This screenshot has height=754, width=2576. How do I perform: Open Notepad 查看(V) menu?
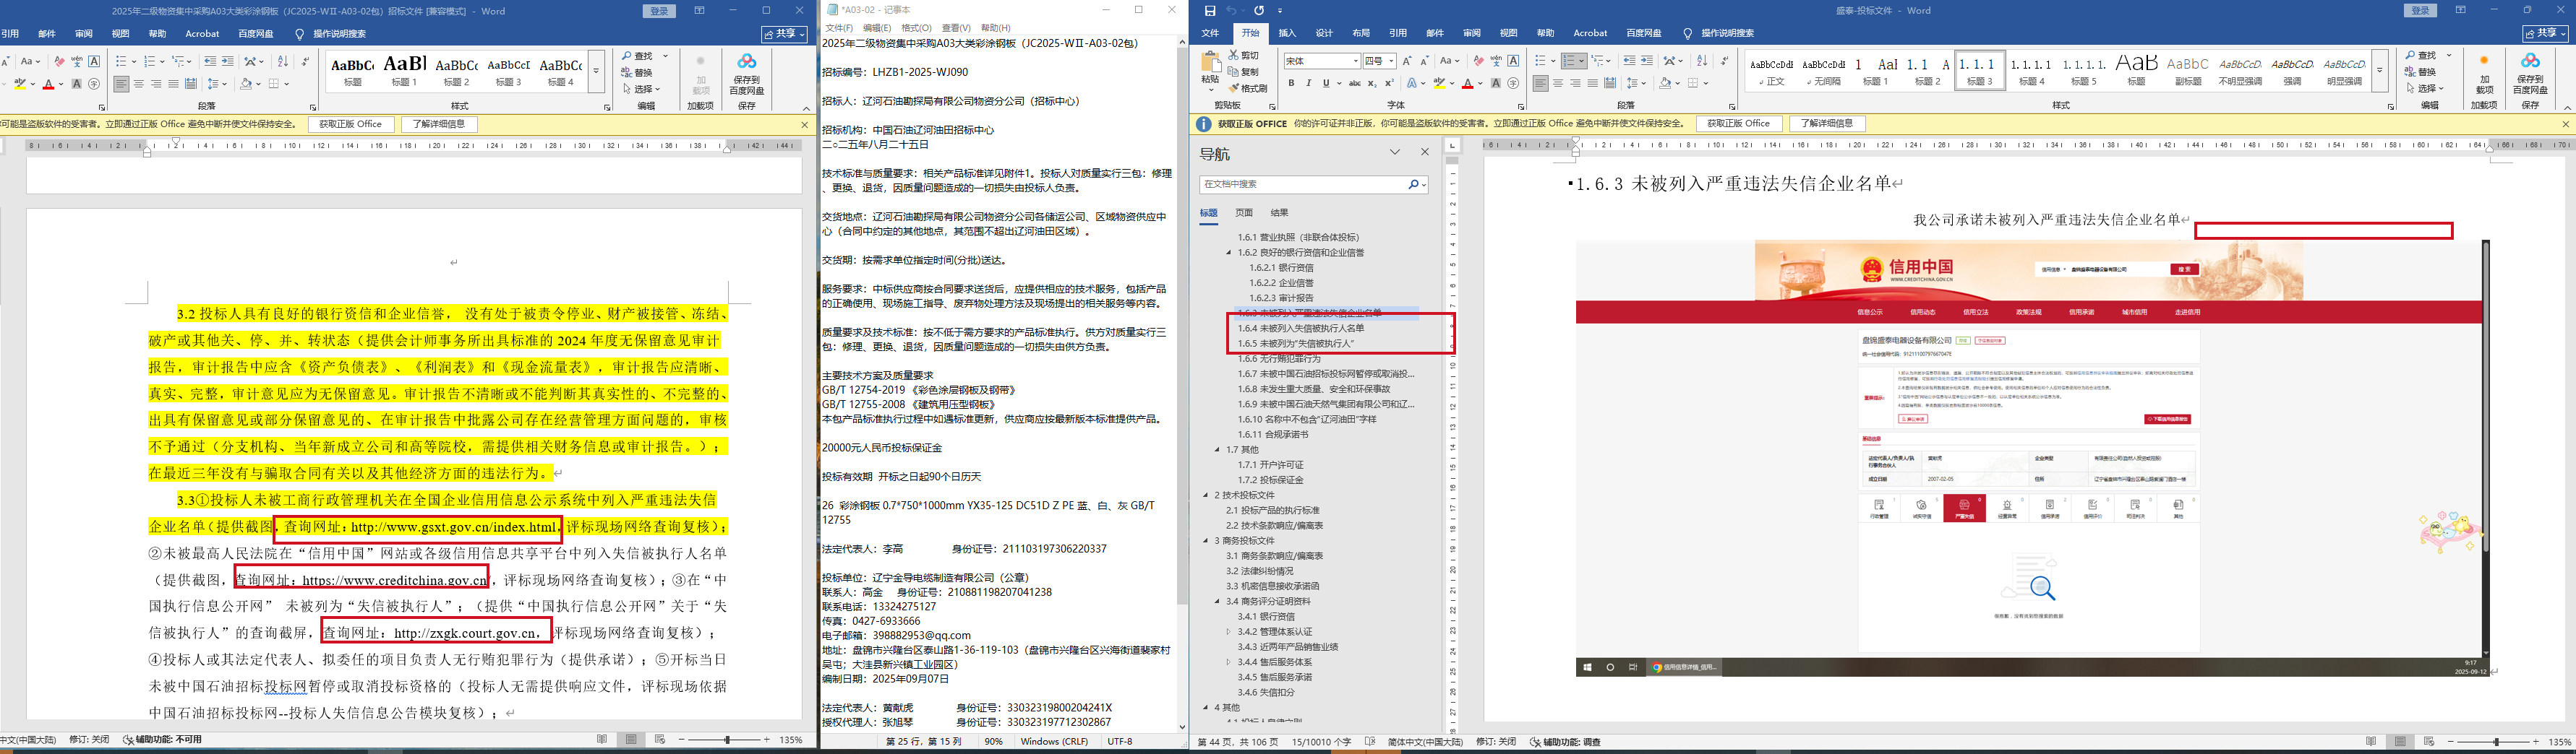coord(955,28)
